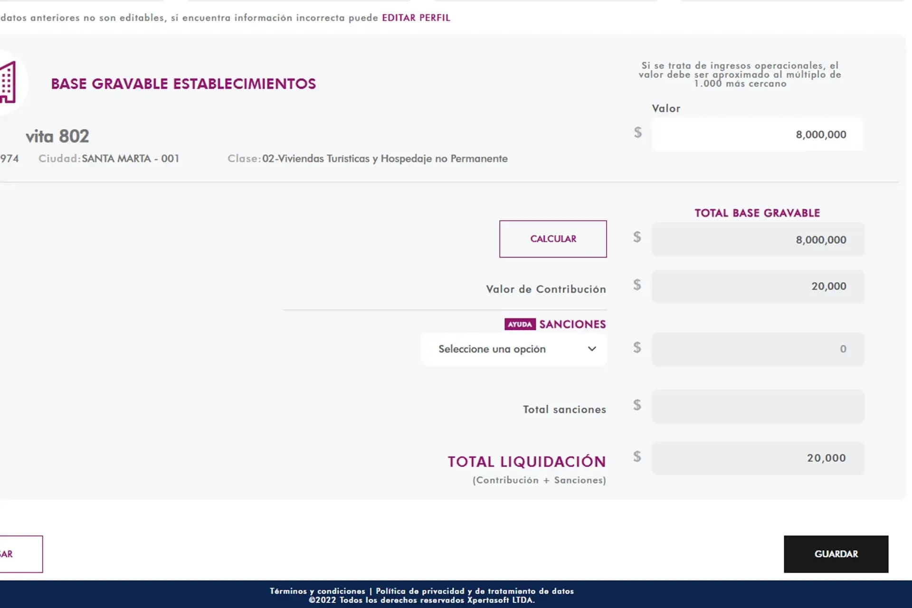This screenshot has height=608, width=912.
Task: Click the establishment name vita 802
Action: 57,136
